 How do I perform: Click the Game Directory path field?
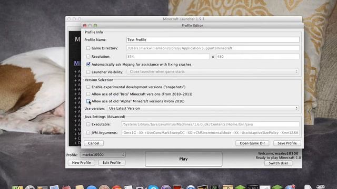pyautogui.click(x=213, y=48)
